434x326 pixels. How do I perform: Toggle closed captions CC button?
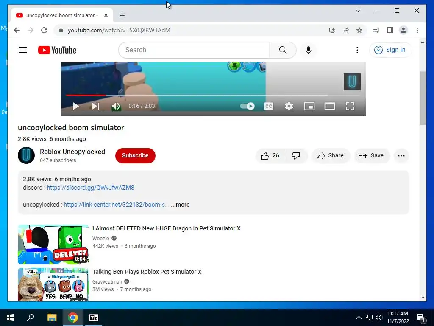click(x=268, y=106)
